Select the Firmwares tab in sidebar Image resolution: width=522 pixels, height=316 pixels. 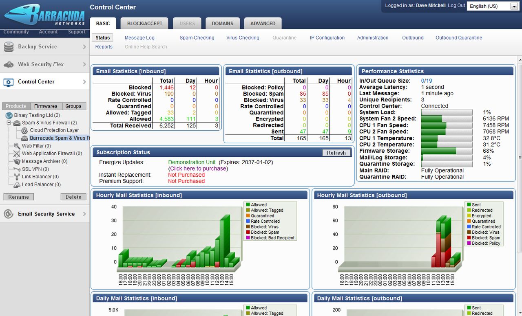coord(45,106)
